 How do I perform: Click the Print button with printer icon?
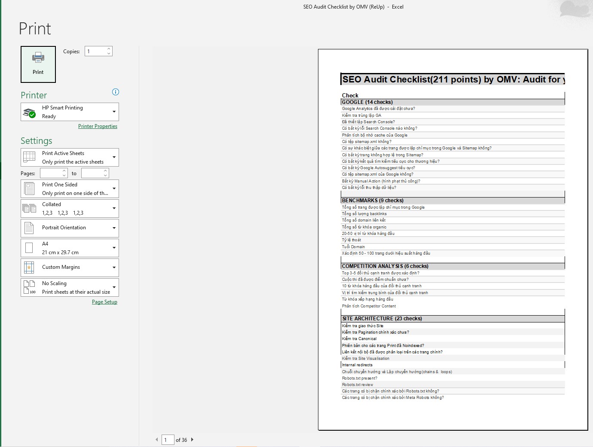click(x=38, y=64)
